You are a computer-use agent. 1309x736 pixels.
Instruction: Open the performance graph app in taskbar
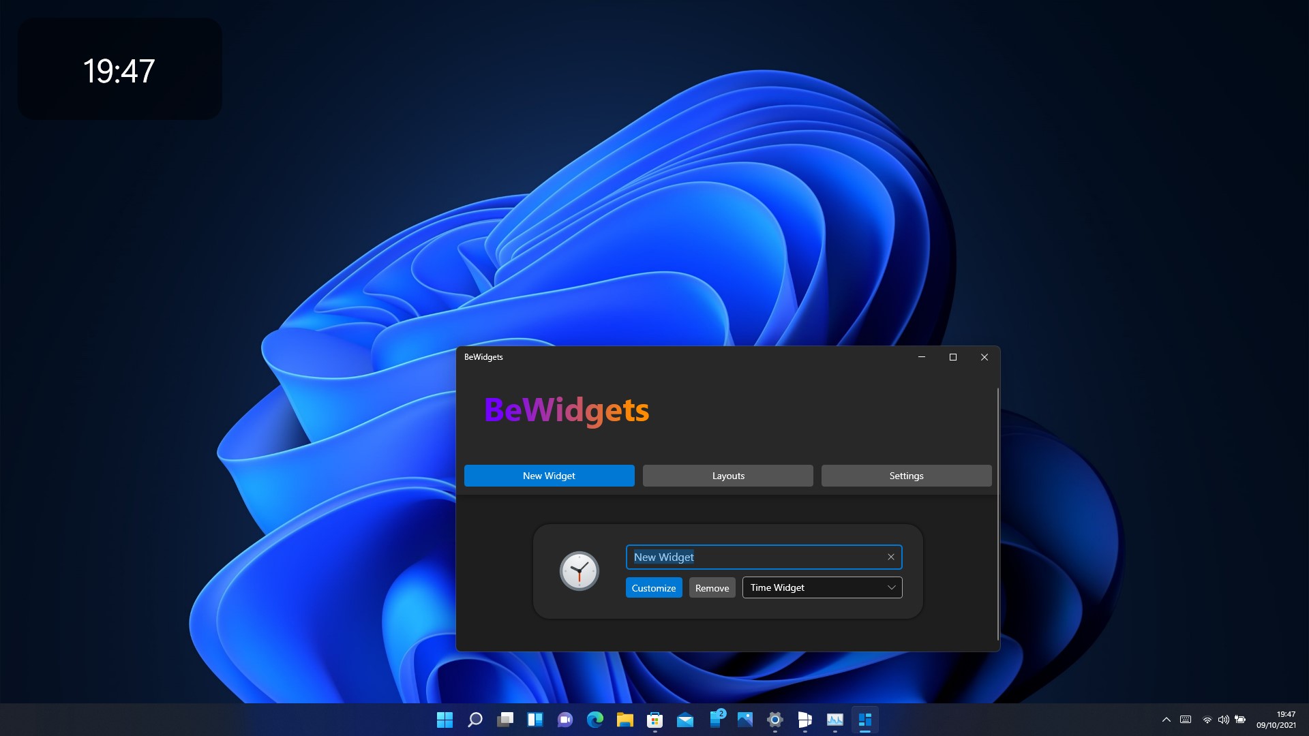click(x=835, y=720)
